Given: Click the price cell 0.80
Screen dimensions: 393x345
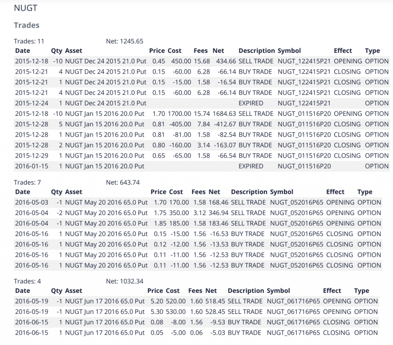Looking at the screenshot, I should point(159,145).
